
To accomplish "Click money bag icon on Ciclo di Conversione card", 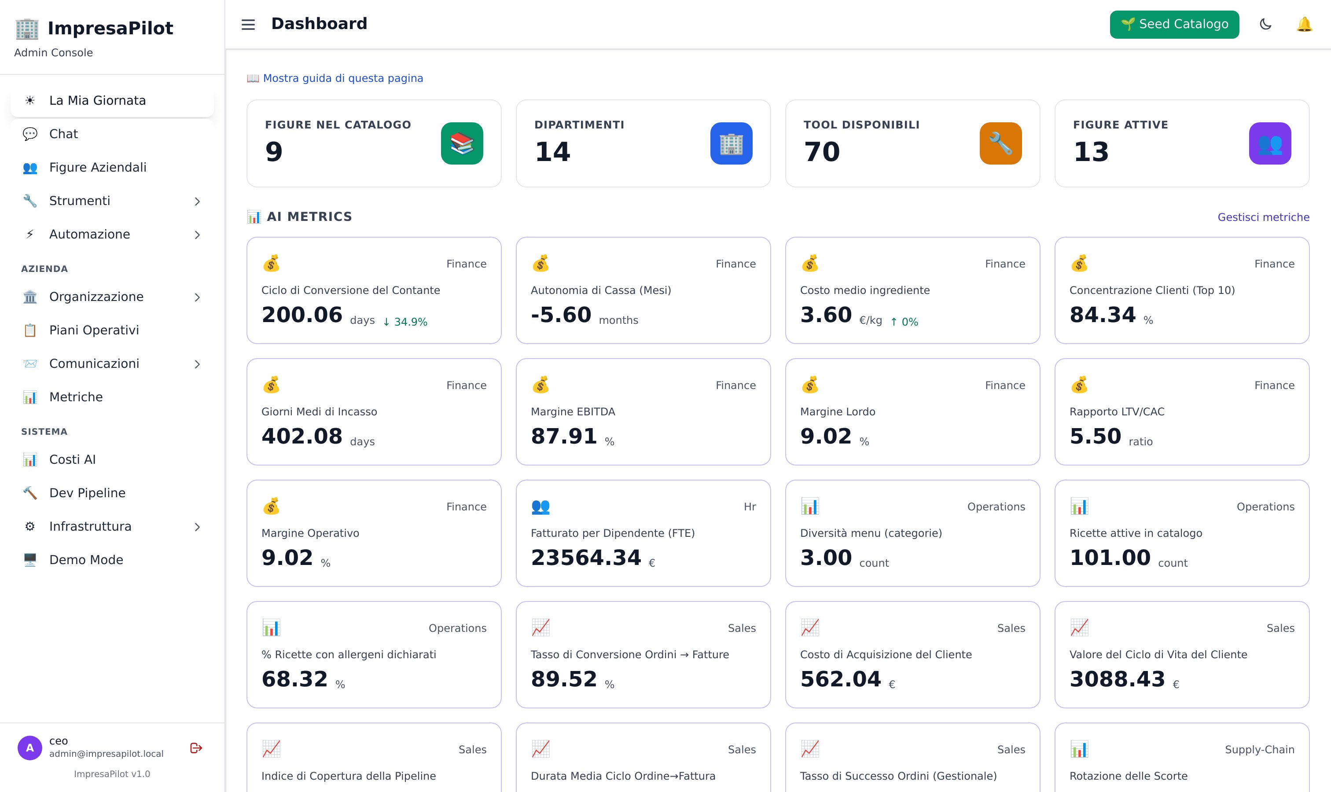I will point(271,263).
